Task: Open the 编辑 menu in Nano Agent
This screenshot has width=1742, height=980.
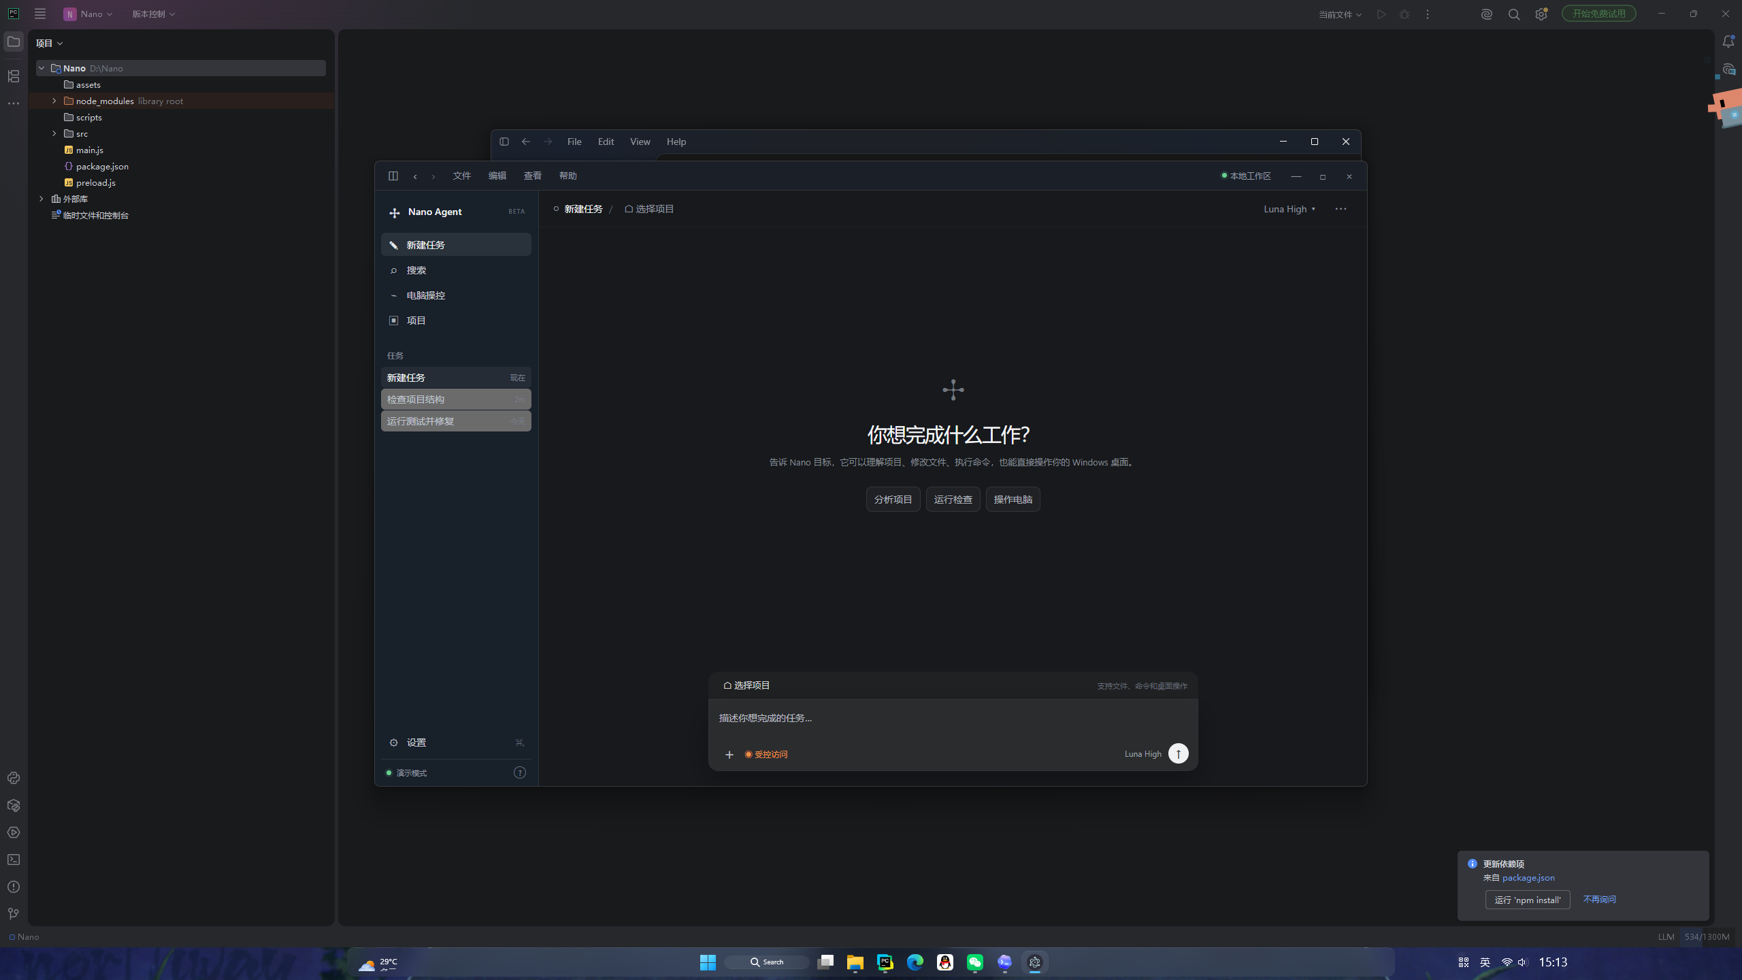Action: click(x=497, y=176)
